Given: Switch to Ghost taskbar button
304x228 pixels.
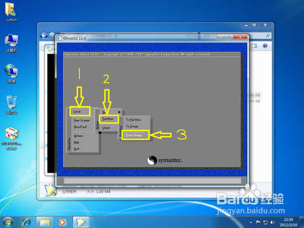Looking at the screenshot, I should pos(81,223).
